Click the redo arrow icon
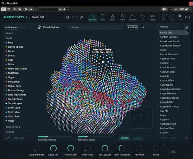The width and height of the screenshot is (193, 159). click(76, 17)
